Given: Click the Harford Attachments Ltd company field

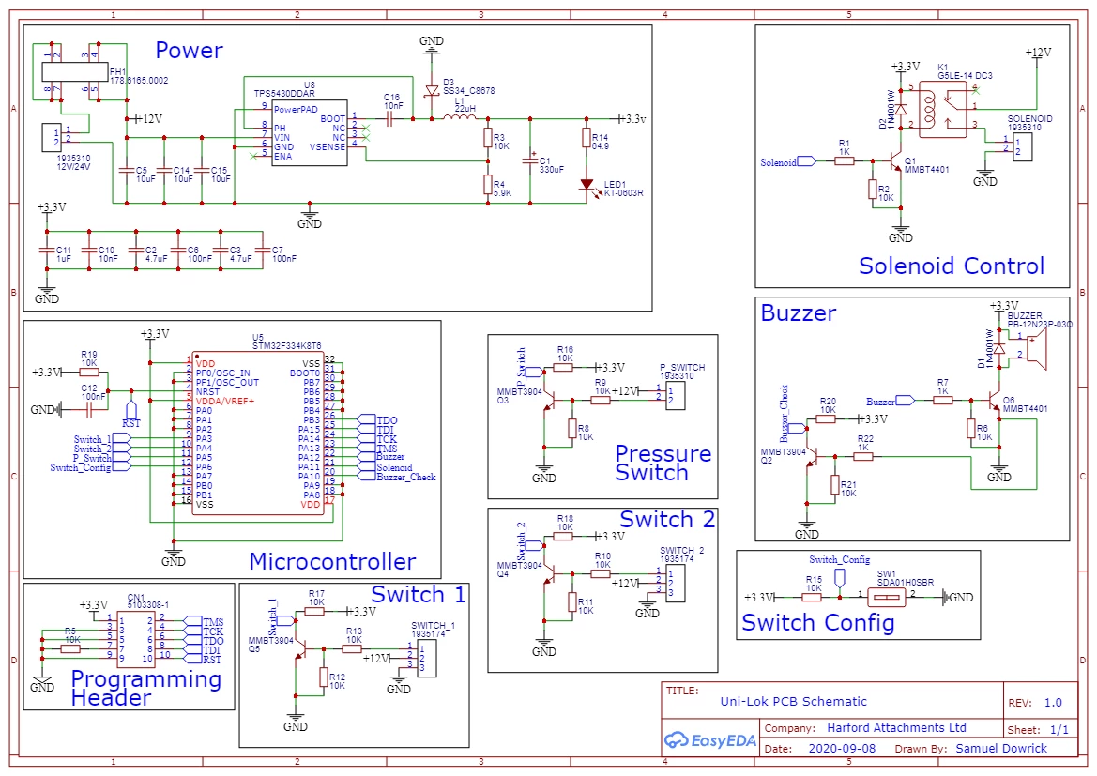Looking at the screenshot, I should coord(896,728).
